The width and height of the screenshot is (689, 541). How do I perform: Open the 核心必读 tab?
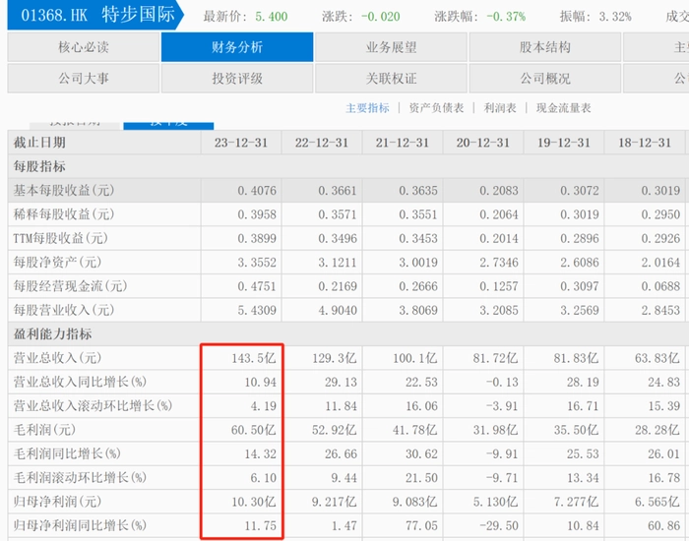click(84, 47)
